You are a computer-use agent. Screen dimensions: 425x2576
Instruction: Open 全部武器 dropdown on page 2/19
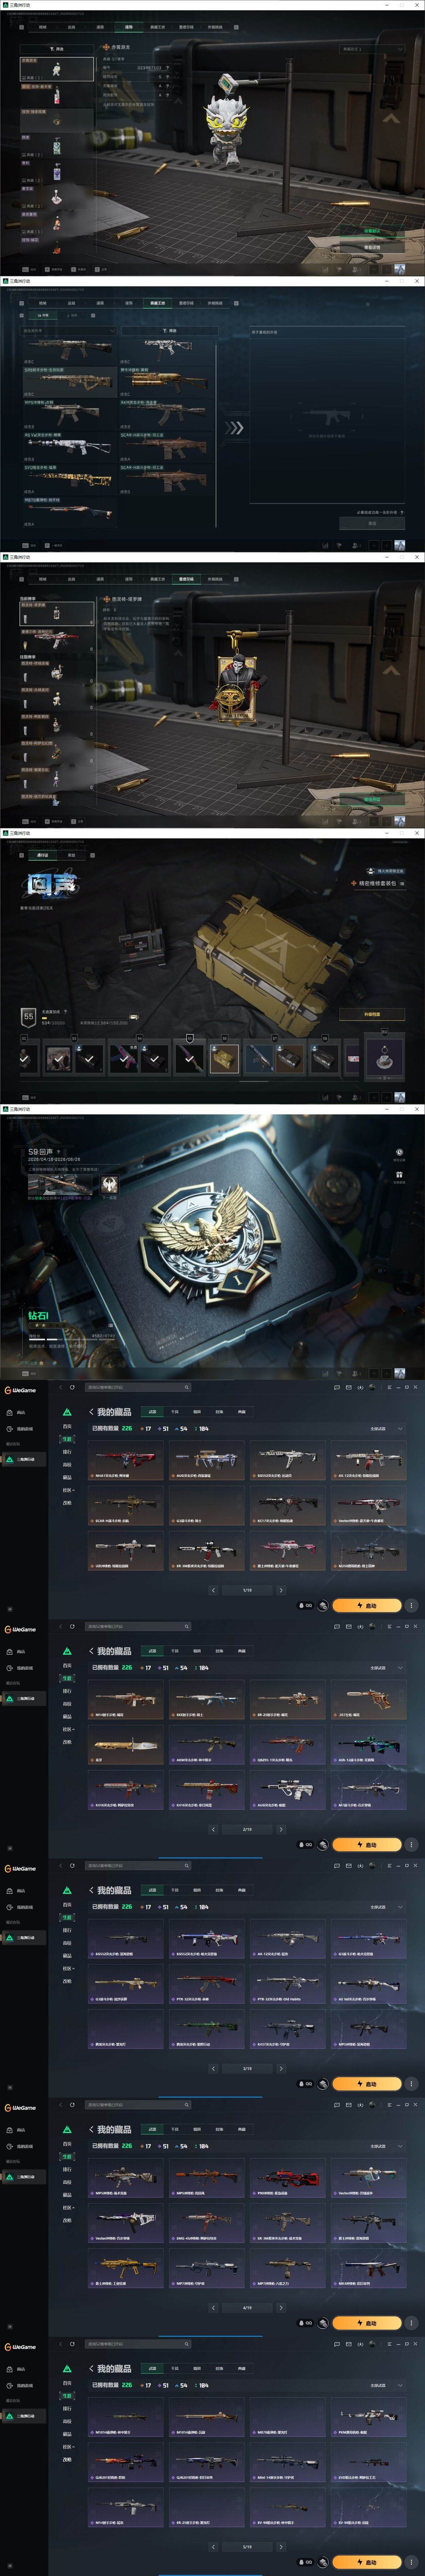[386, 1668]
